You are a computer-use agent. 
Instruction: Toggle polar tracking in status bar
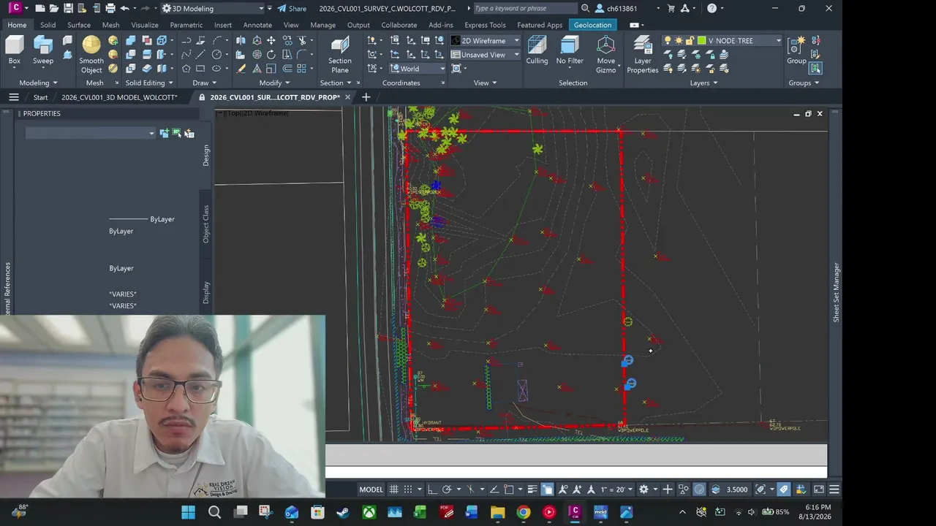445,489
